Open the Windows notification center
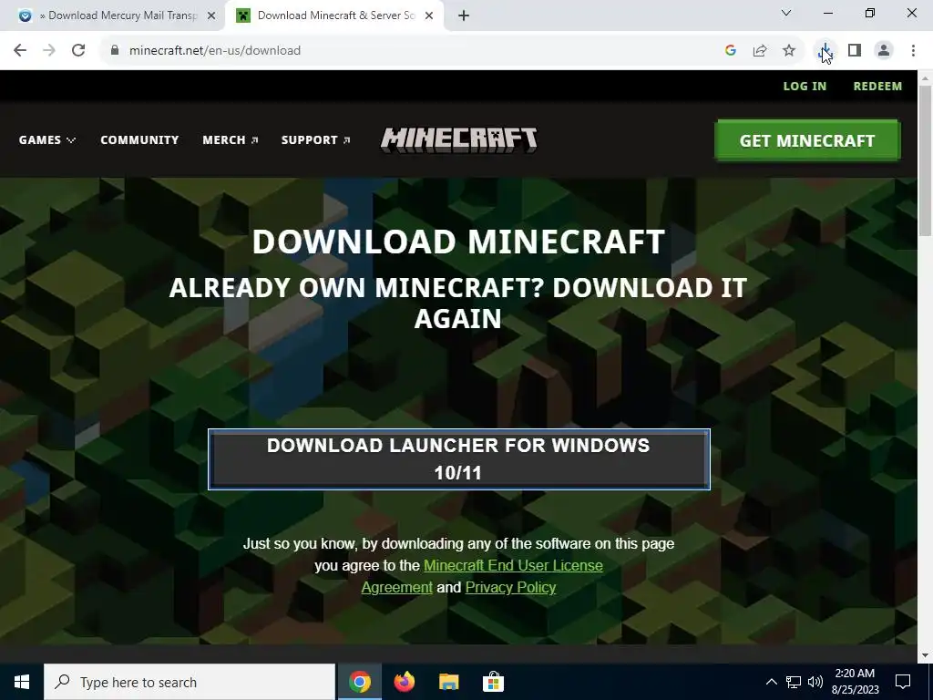 (903, 682)
